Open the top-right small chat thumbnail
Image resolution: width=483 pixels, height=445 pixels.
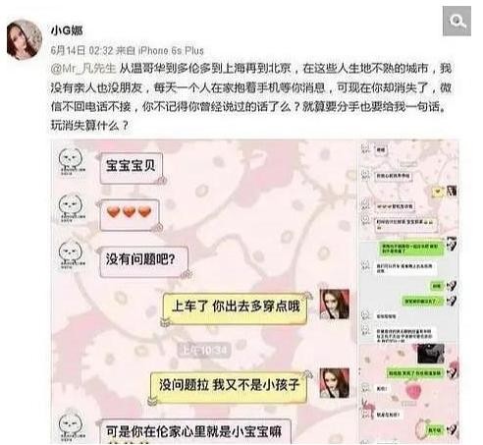click(409, 190)
